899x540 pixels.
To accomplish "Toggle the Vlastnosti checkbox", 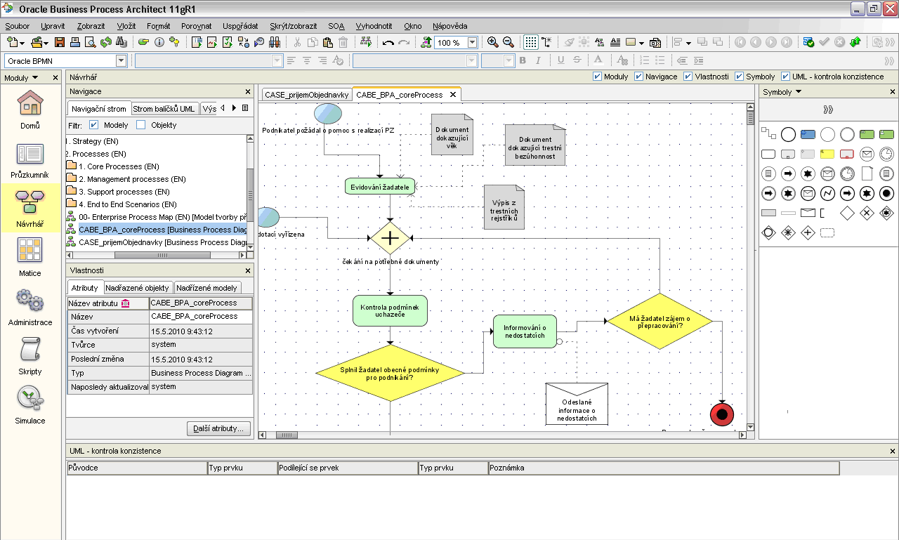I will (x=688, y=77).
